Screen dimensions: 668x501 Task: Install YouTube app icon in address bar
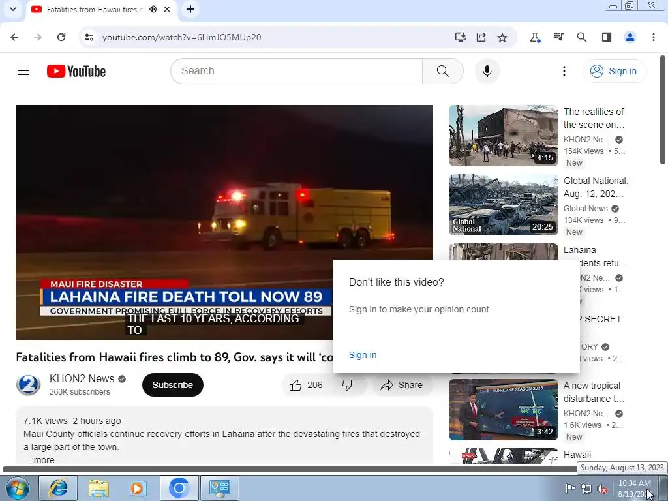(460, 37)
